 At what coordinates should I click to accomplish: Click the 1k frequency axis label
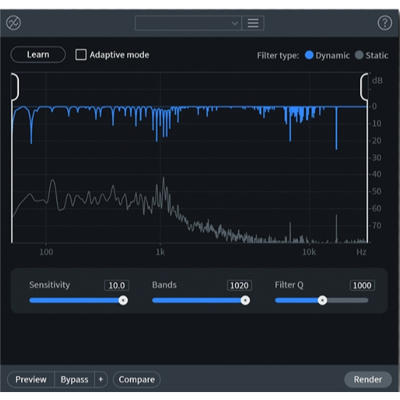[160, 252]
